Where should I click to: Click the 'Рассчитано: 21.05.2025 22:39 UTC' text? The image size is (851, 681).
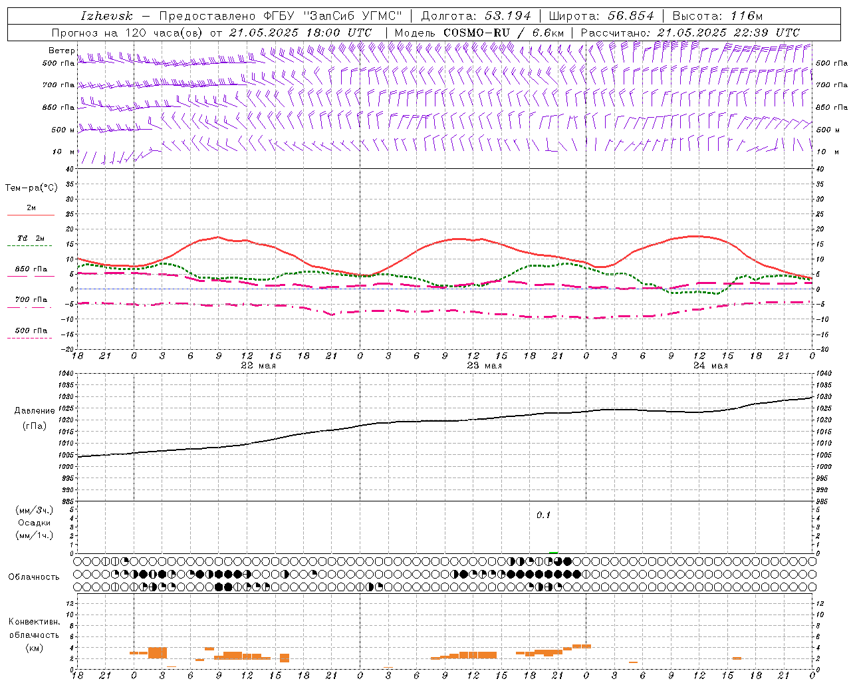pyautogui.click(x=690, y=33)
